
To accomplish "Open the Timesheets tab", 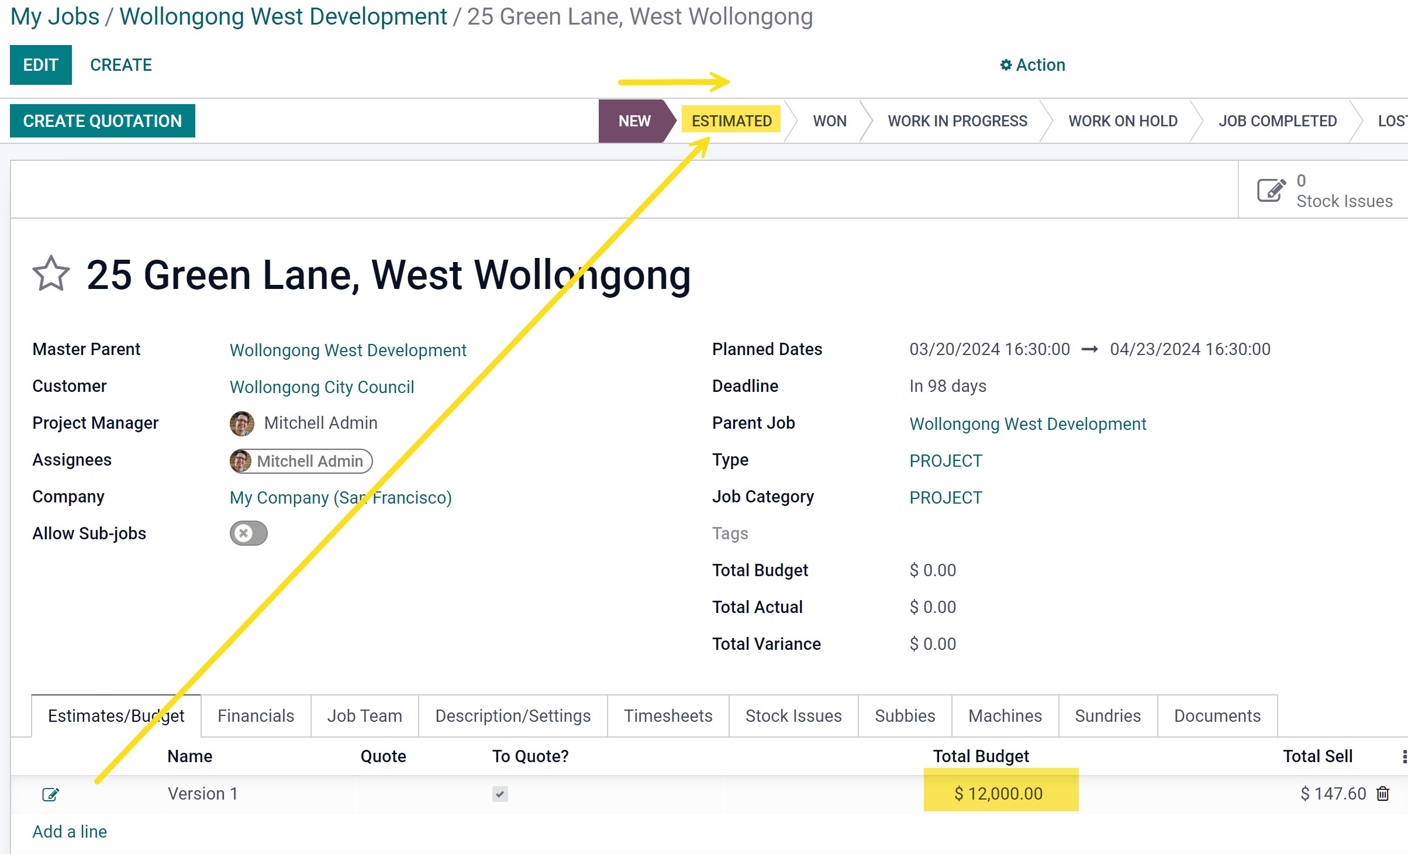I will (668, 716).
